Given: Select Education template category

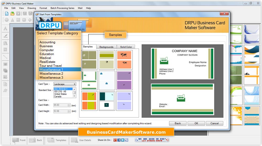Looking at the screenshot, I should 47,54.
